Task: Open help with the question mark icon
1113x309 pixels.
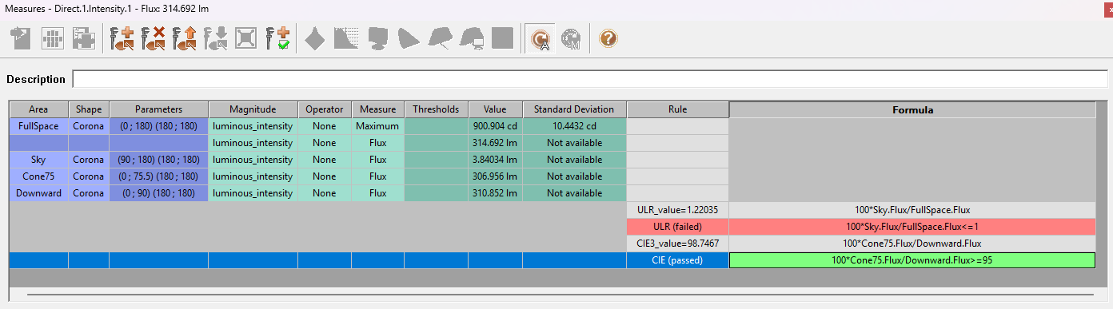Action: [x=608, y=38]
